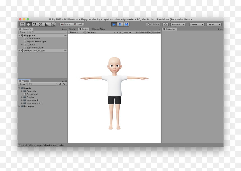Open the Layout dropdown
This screenshot has width=241, height=171.
[x=214, y=24]
